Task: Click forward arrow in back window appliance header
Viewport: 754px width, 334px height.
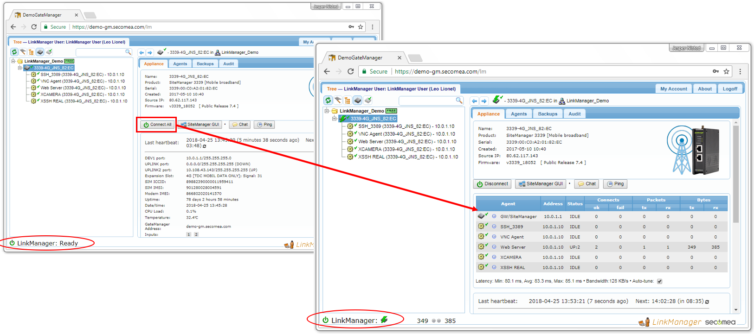Action: pos(150,52)
